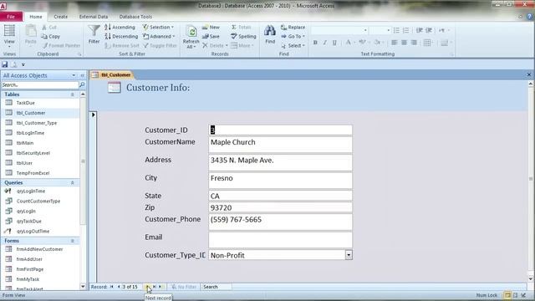Click search magnifier in navigation pane
The image size is (535, 301).
coord(82,84)
